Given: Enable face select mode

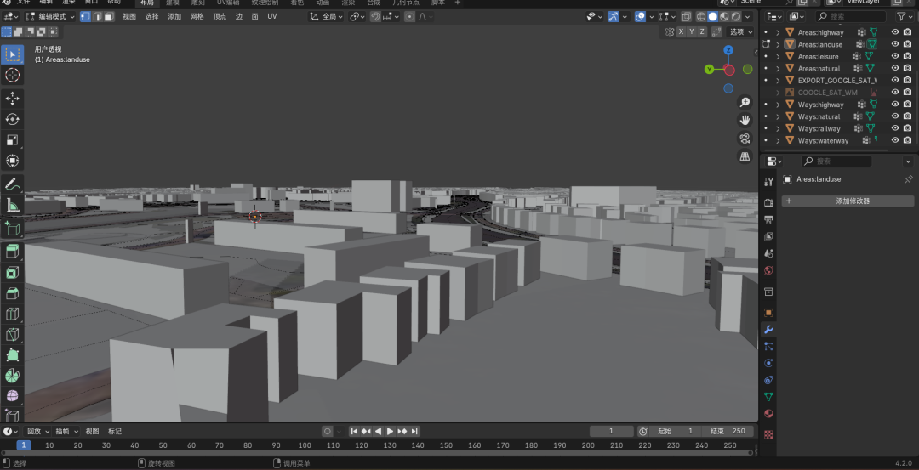Looking at the screenshot, I should (109, 16).
